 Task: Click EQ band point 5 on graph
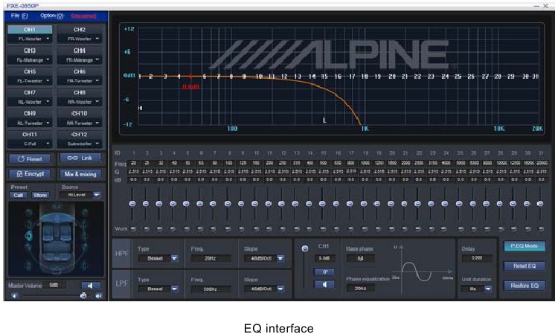pyautogui.click(x=191, y=76)
